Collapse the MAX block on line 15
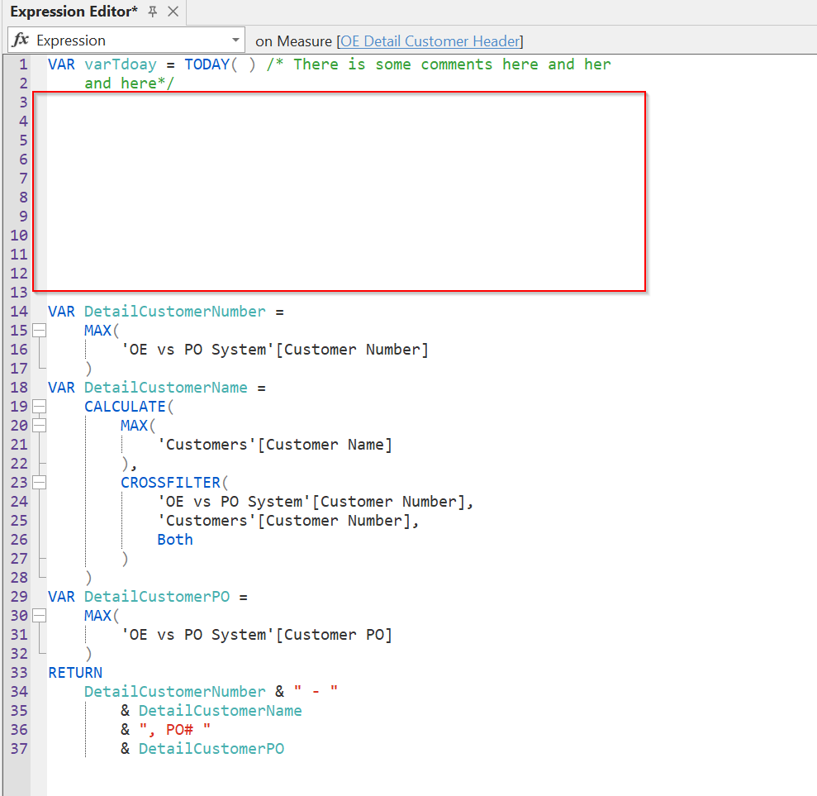This screenshot has height=796, width=817. pos(39,330)
